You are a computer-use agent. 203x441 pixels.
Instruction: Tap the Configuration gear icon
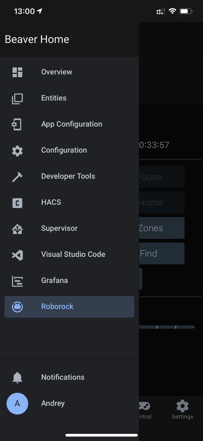click(x=17, y=151)
